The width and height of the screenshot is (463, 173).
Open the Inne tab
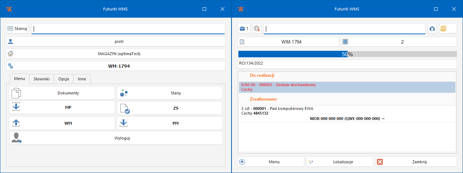pyautogui.click(x=82, y=79)
